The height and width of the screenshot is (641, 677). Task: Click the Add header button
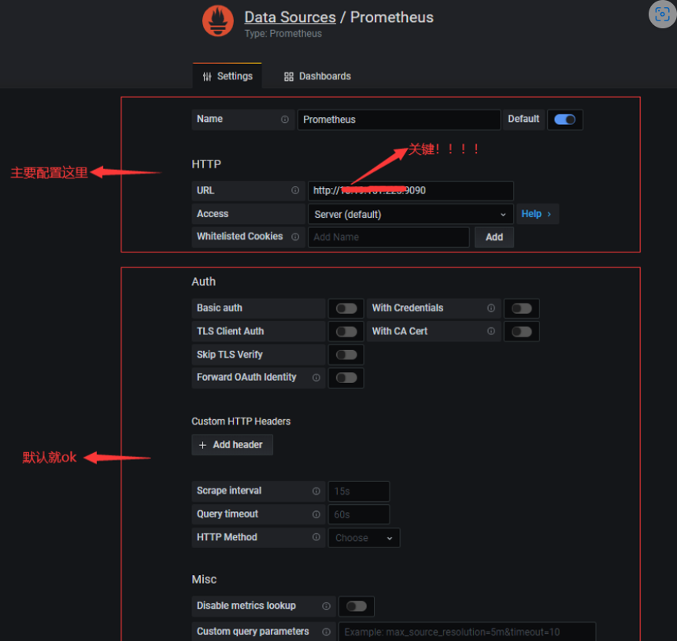[x=232, y=444]
